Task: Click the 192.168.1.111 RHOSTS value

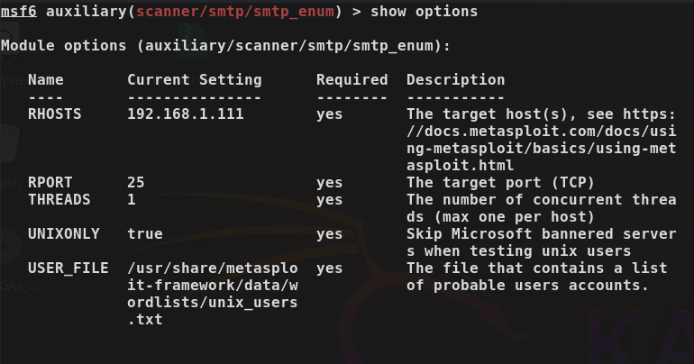Action: pos(186,114)
